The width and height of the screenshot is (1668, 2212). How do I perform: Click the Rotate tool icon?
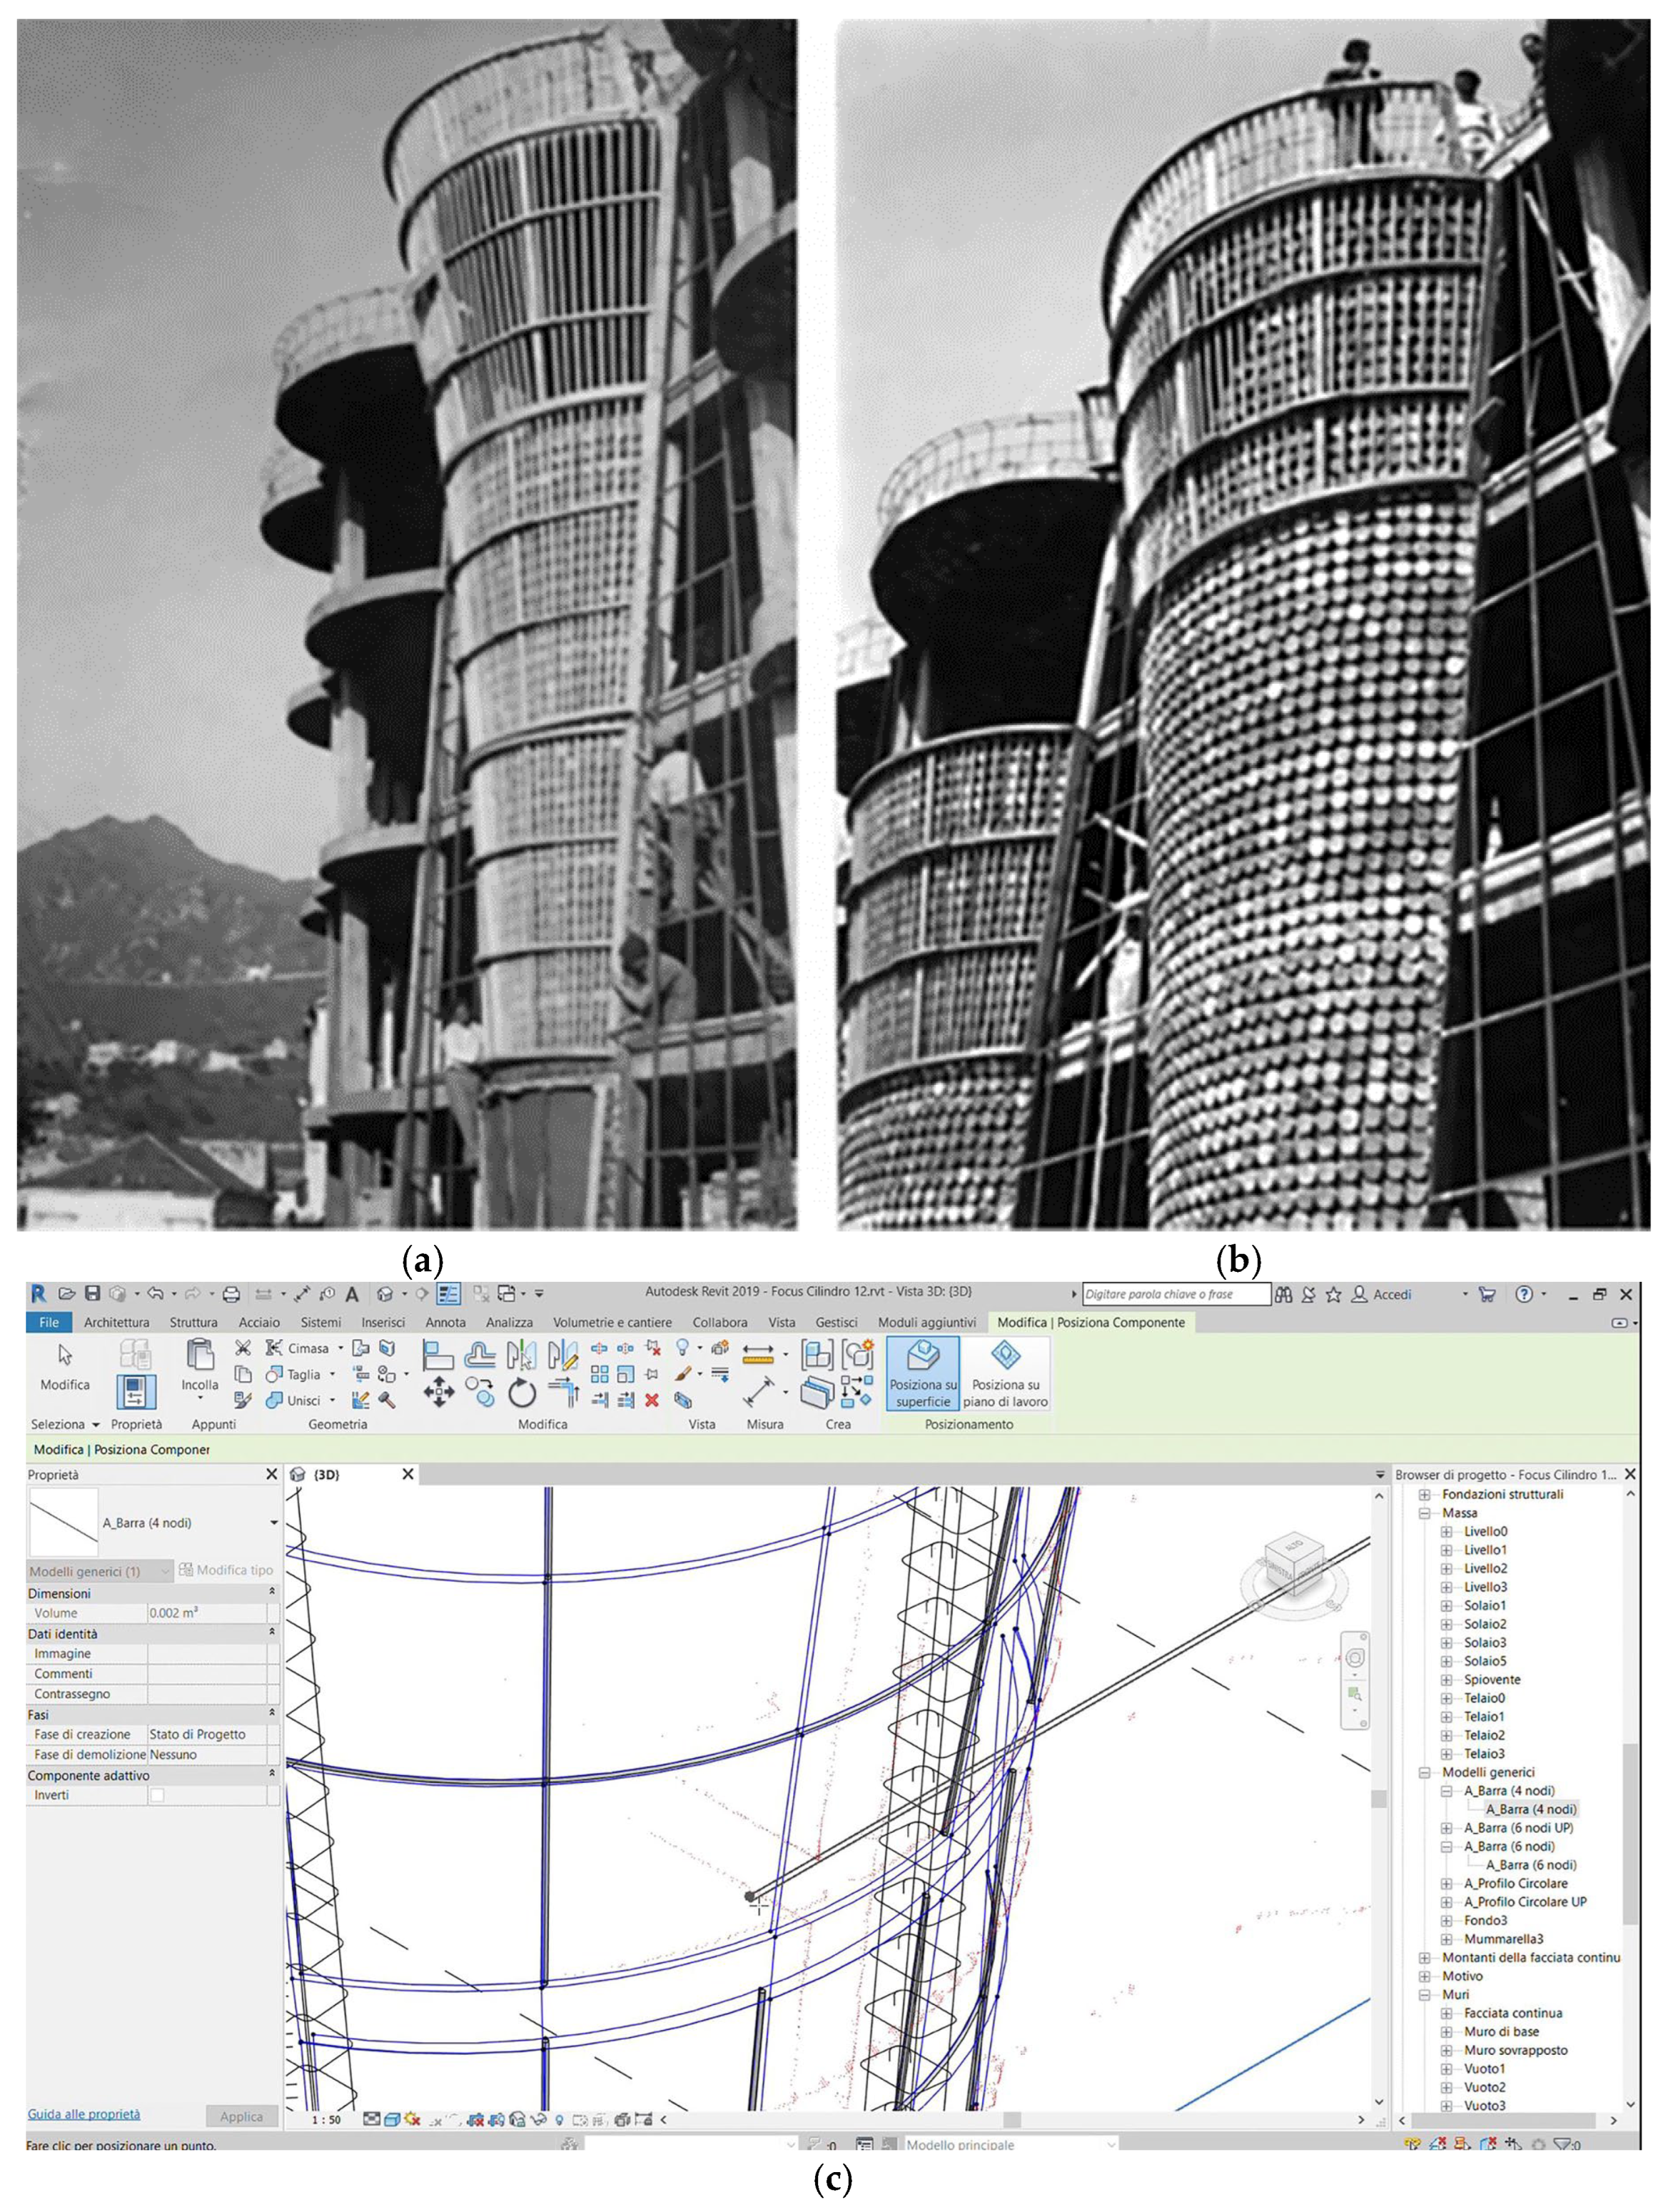point(522,1392)
